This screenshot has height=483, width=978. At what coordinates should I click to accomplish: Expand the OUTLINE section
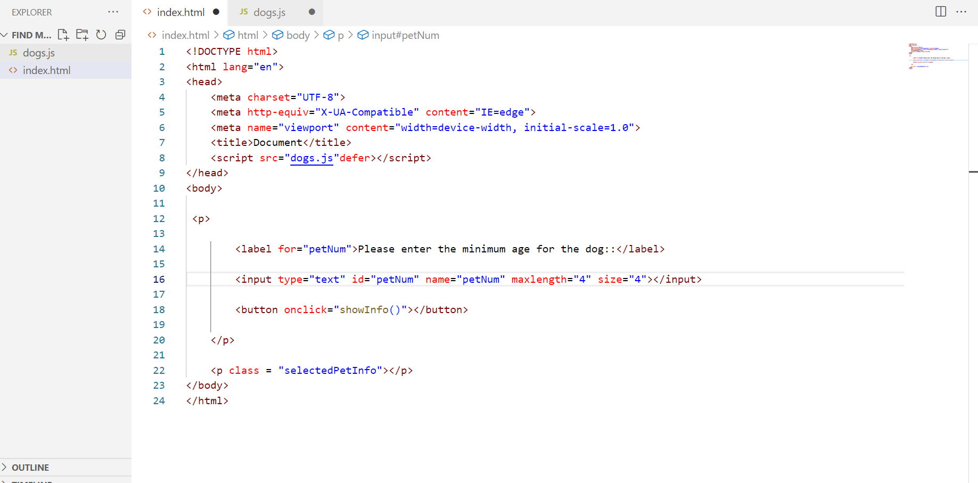click(x=5, y=468)
